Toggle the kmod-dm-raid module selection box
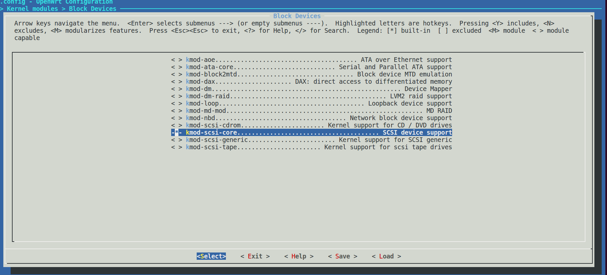607x275 pixels. [177, 96]
